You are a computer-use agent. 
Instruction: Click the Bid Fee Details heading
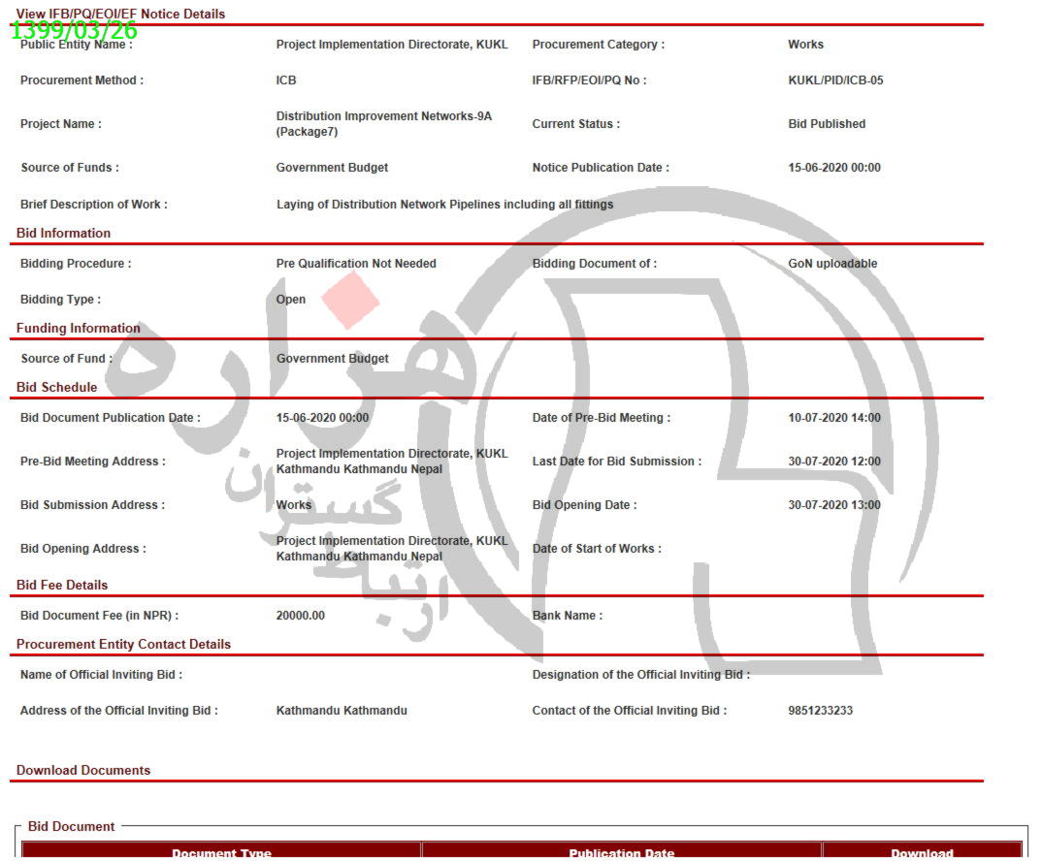[62, 585]
